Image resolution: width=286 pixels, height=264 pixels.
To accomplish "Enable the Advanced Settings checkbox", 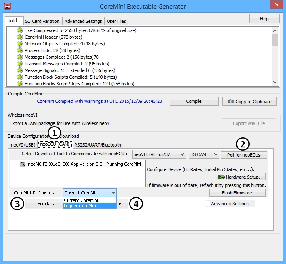I will pyautogui.click(x=208, y=204).
